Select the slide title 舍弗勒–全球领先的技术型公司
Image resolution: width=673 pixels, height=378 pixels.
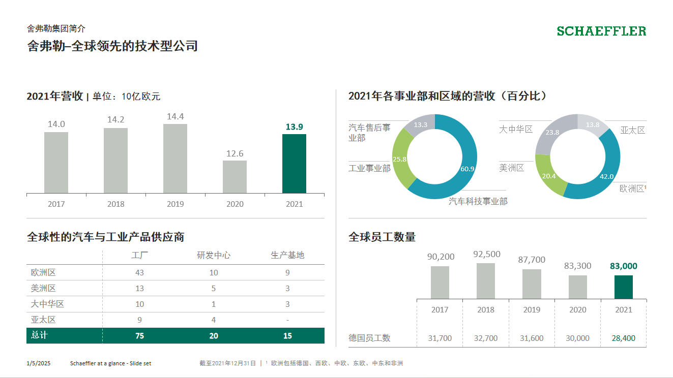pyautogui.click(x=112, y=46)
